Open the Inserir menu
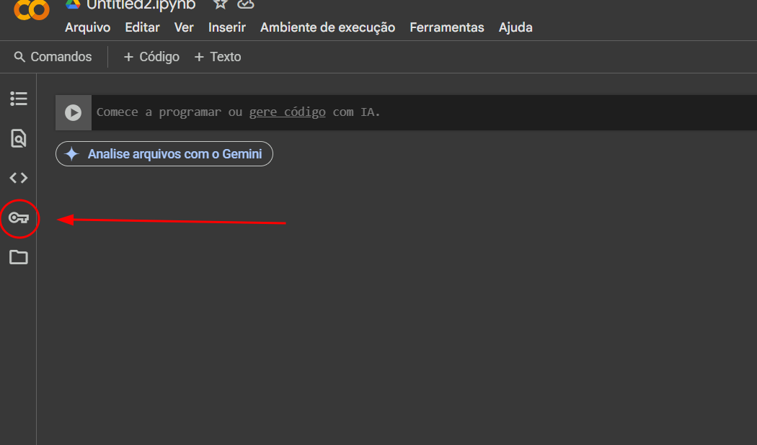The height and width of the screenshot is (445, 757). click(227, 27)
